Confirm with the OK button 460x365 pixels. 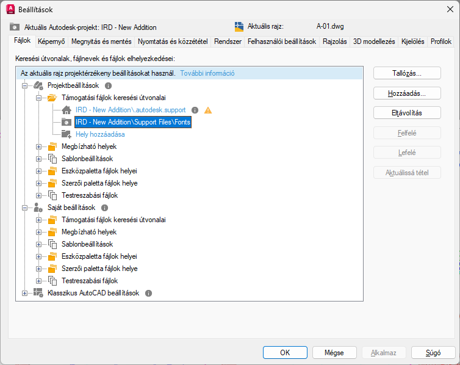point(285,352)
